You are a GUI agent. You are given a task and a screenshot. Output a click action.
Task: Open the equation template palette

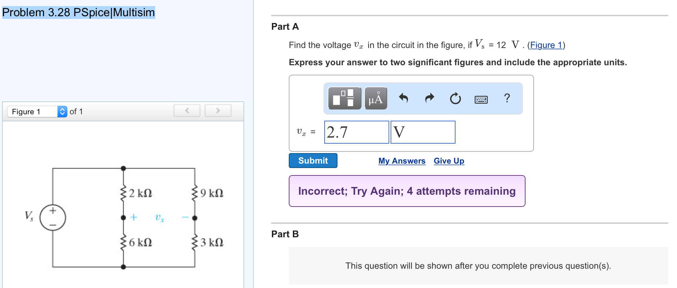pos(344,98)
